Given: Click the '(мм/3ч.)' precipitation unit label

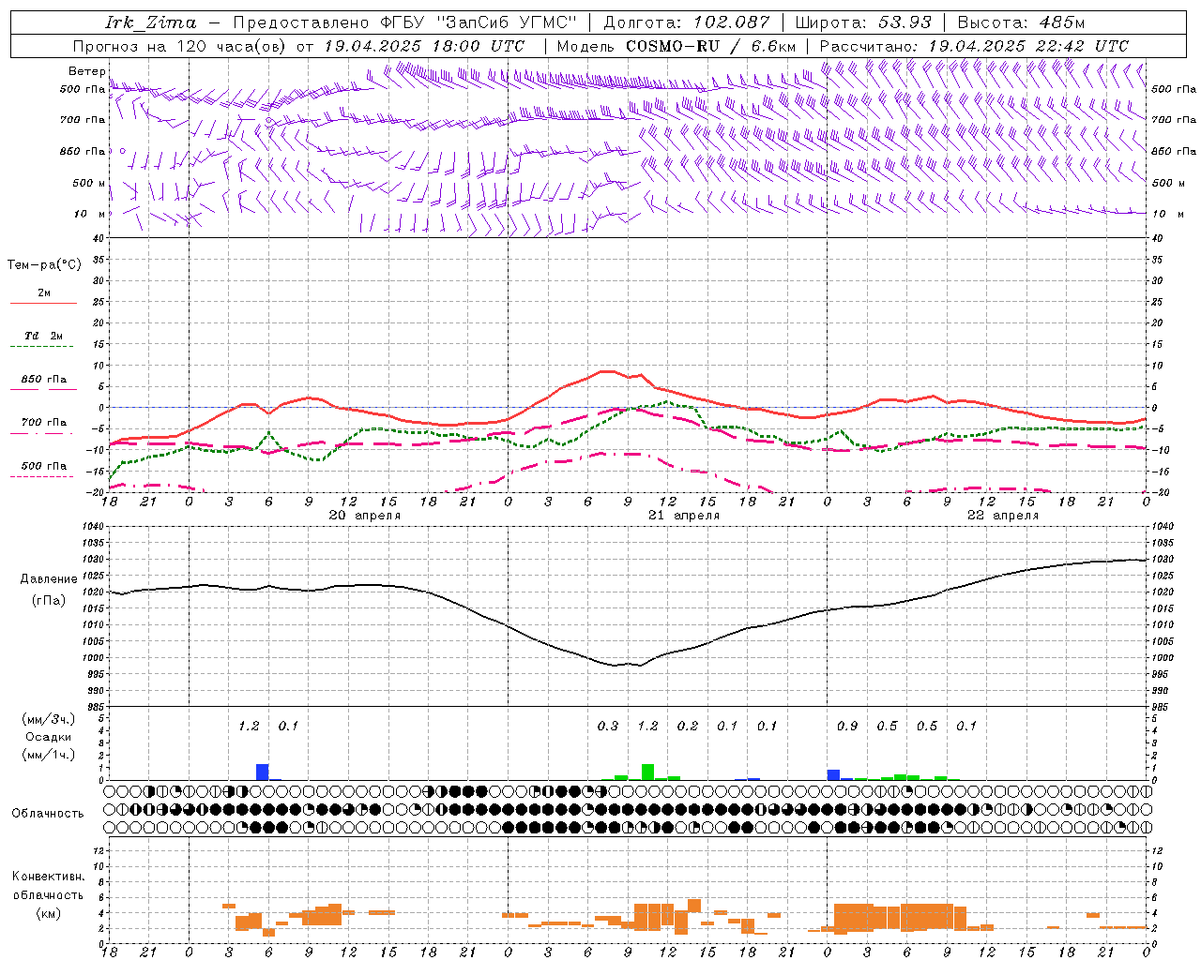Looking at the screenshot, I should click(x=49, y=720).
